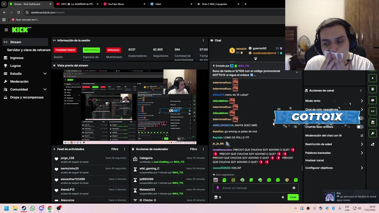Open Steam from the taskbar
Image resolution: width=379 pixels, height=213 pixels.
[24, 208]
